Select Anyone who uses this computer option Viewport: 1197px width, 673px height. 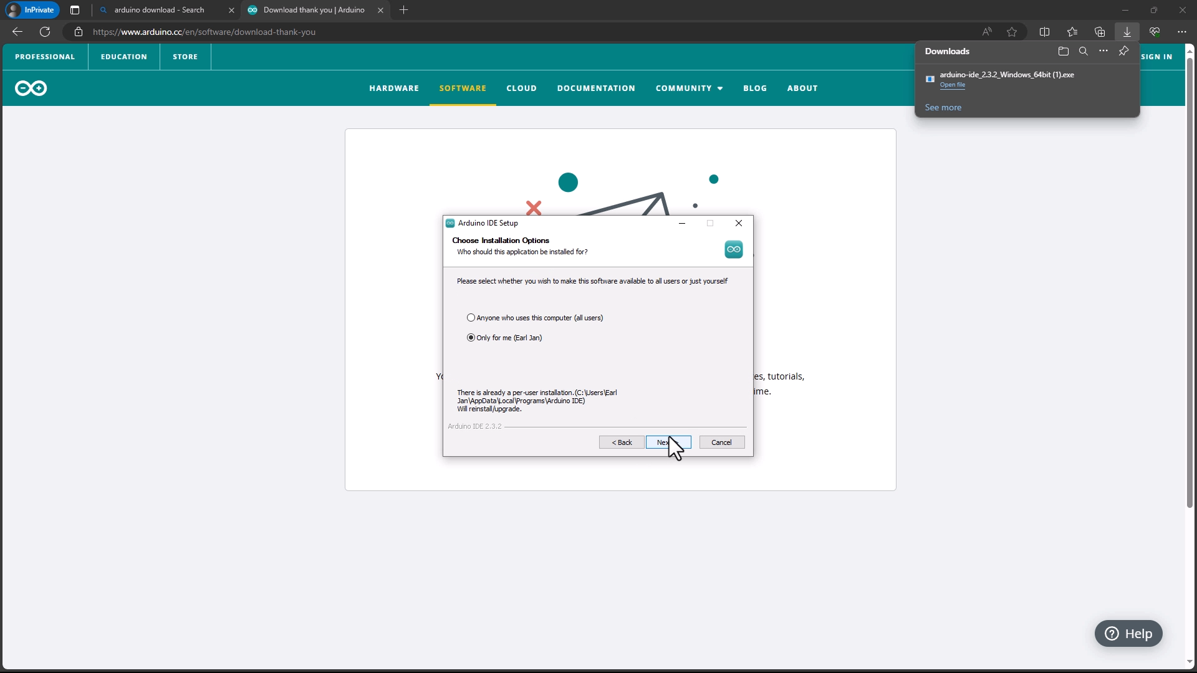(x=535, y=318)
